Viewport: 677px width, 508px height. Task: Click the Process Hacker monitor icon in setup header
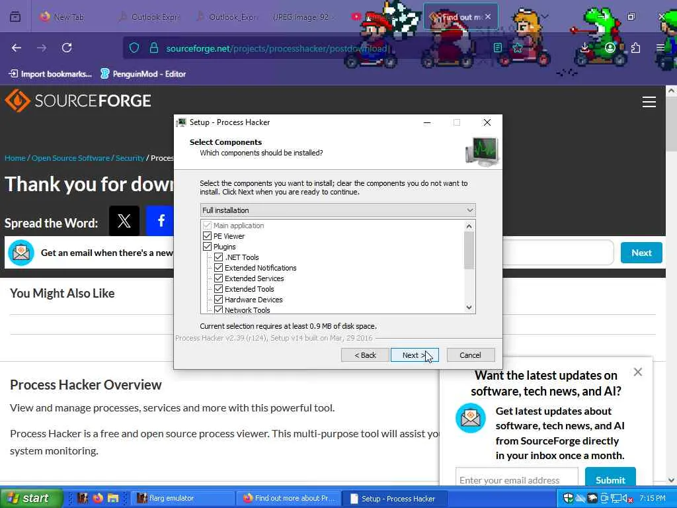coord(482,151)
